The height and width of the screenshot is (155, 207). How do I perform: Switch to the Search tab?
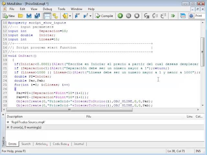pos(26,144)
